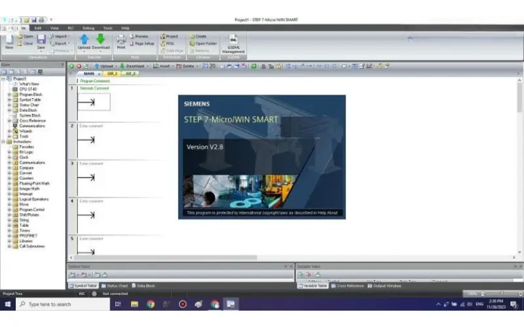
Task: Switch to the INT_0 tab
Action: [130, 73]
